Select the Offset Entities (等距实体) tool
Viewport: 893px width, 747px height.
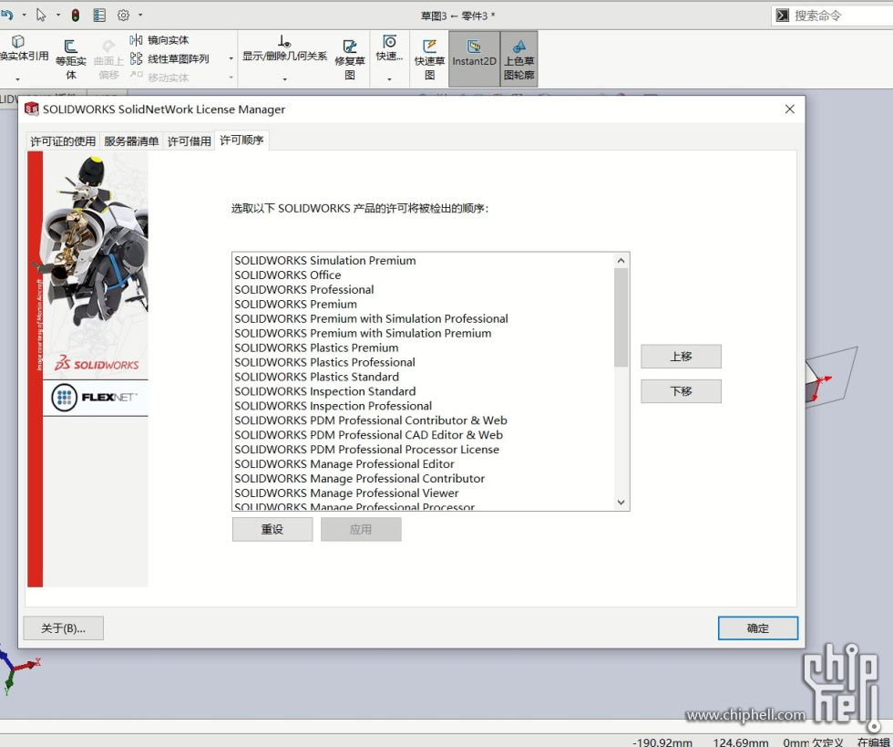[x=71, y=59]
